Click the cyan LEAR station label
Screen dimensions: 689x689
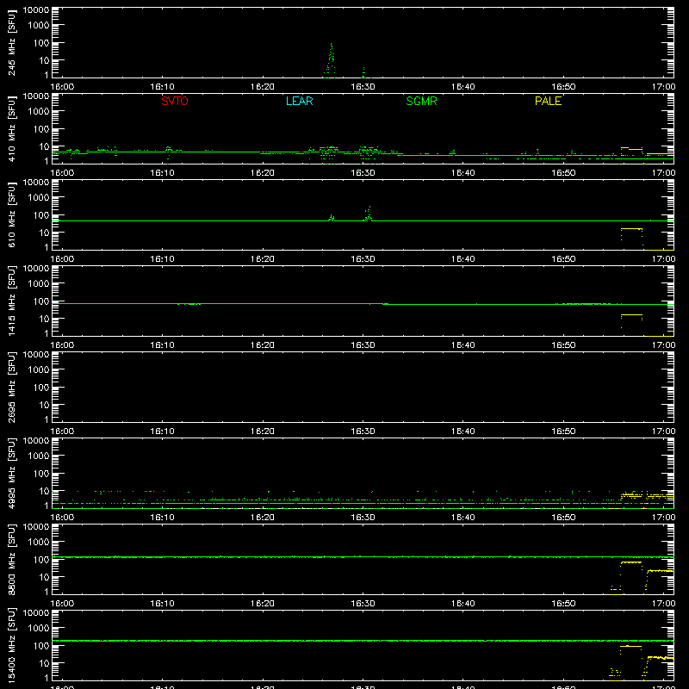pos(299,101)
